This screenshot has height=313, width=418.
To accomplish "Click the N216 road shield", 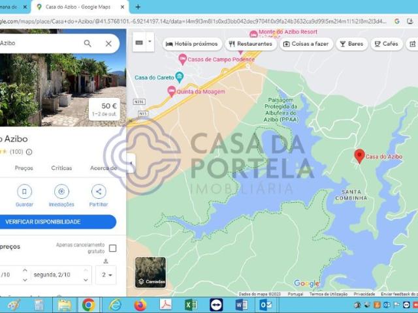I will (139, 102).
